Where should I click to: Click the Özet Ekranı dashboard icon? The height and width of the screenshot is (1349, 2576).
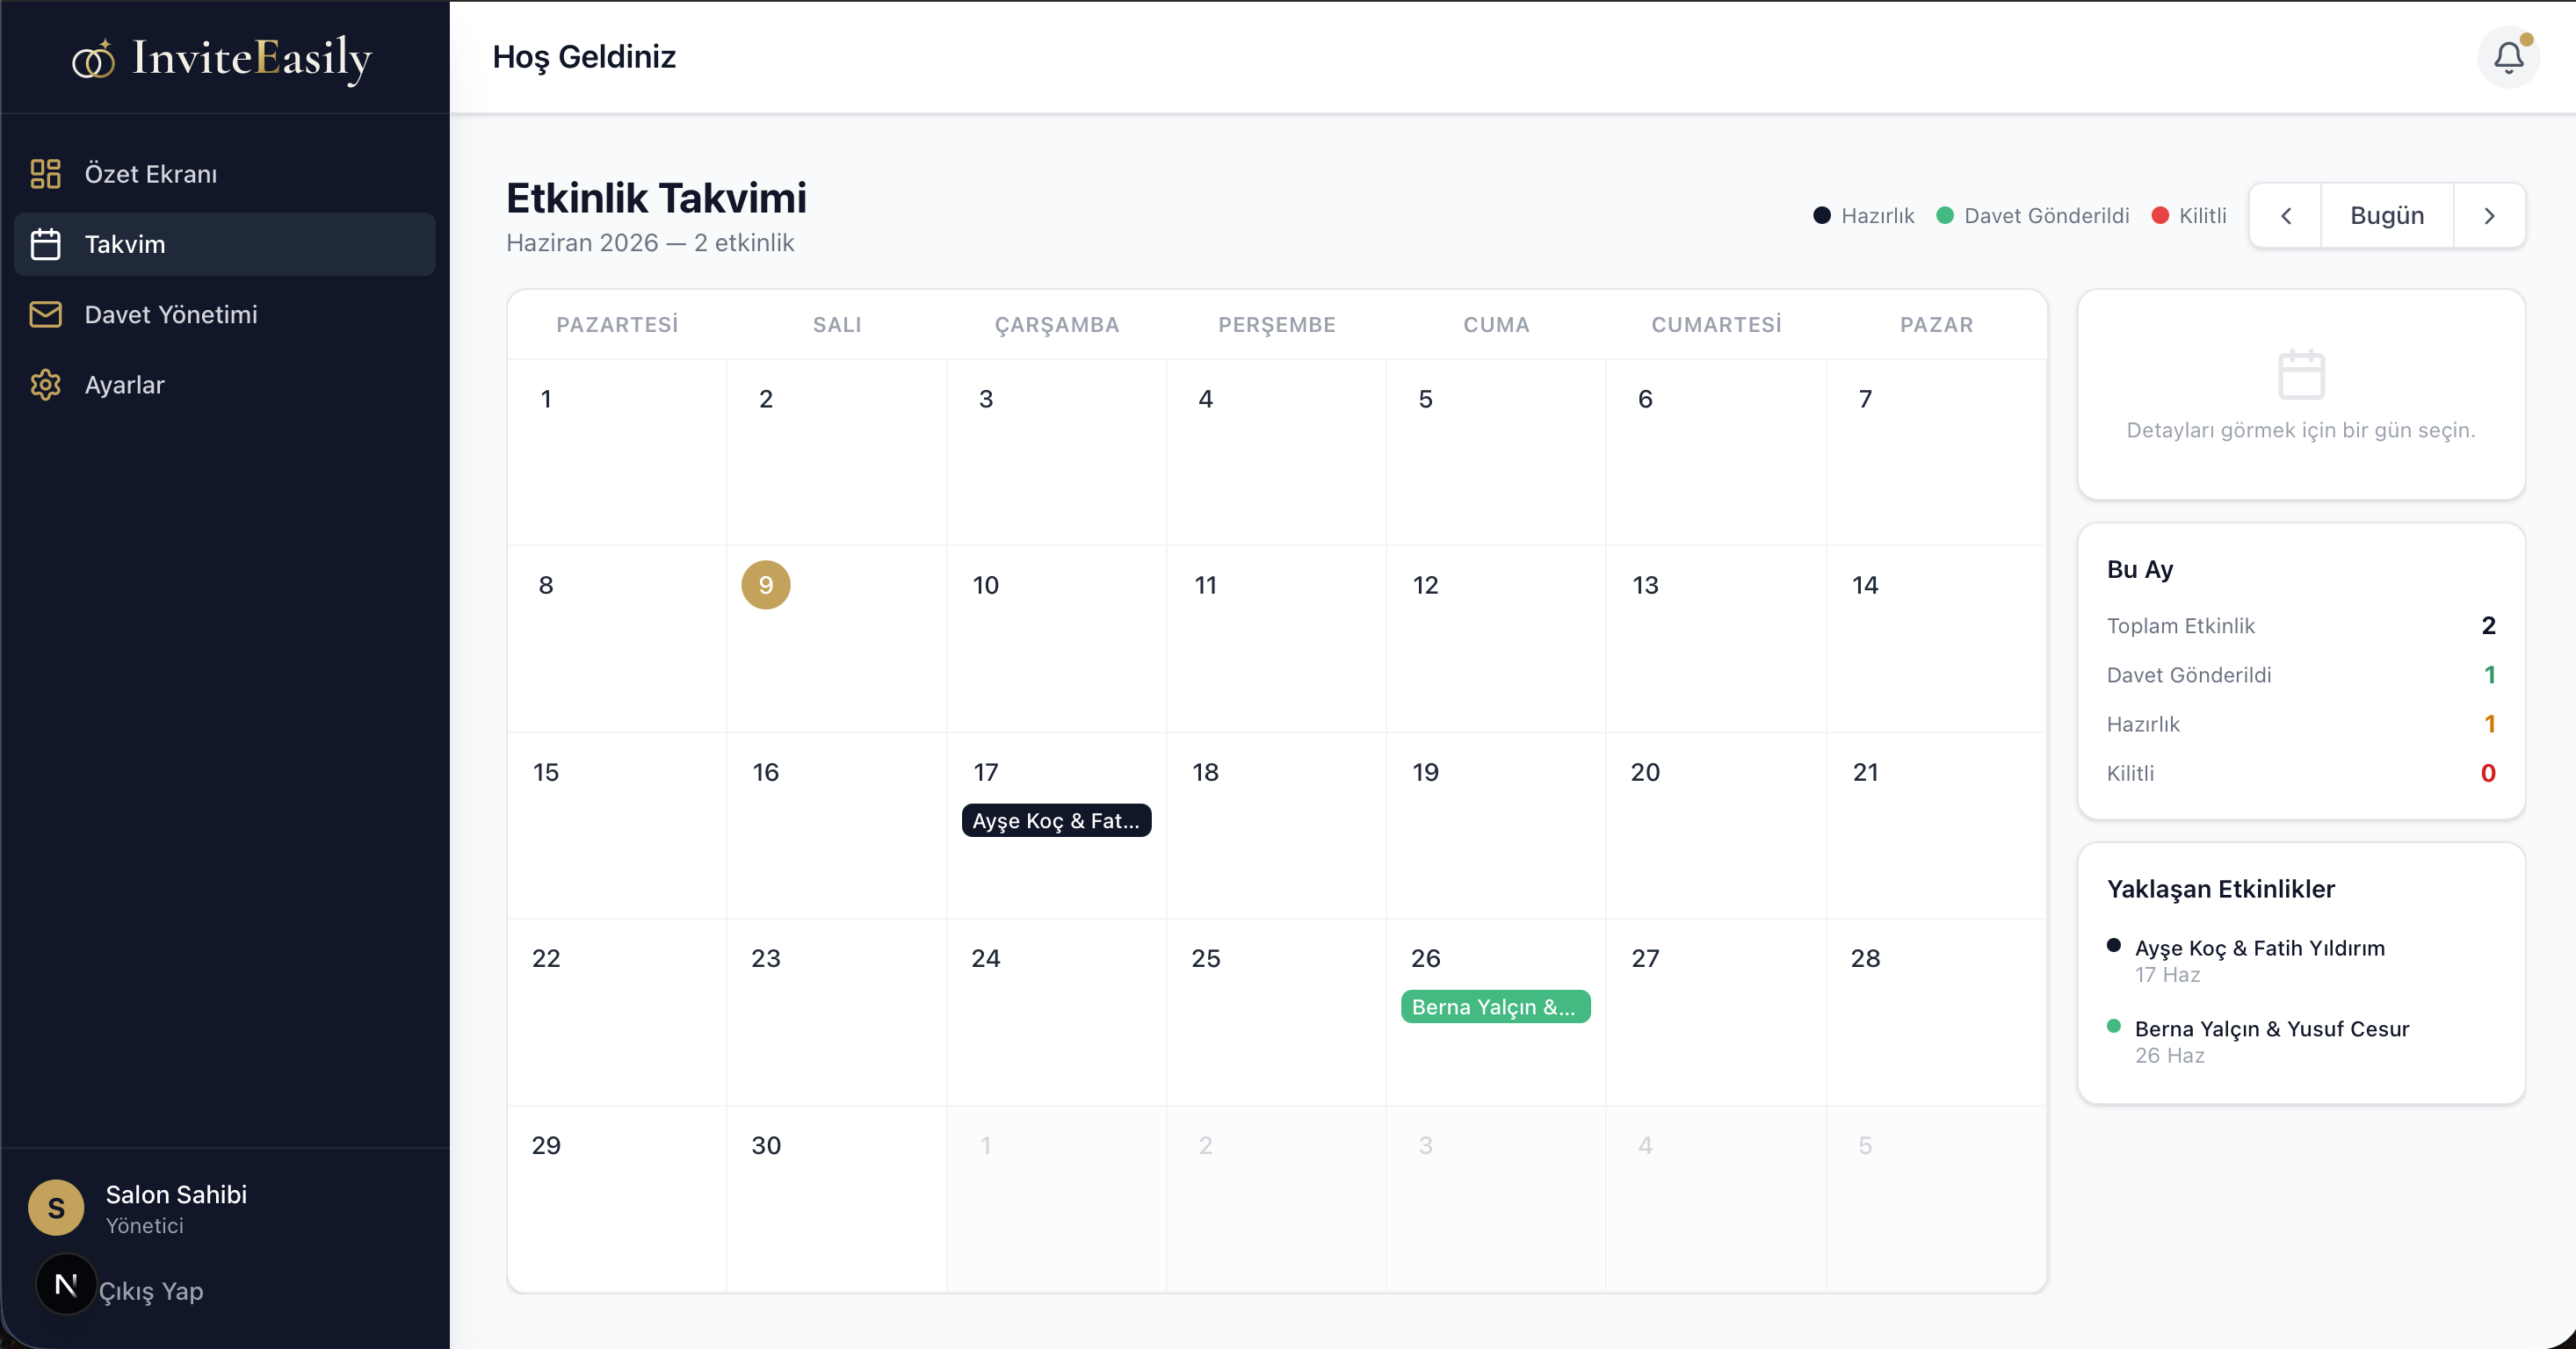click(45, 174)
